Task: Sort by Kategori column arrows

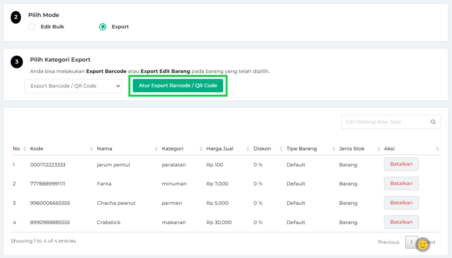Action: 200,149
